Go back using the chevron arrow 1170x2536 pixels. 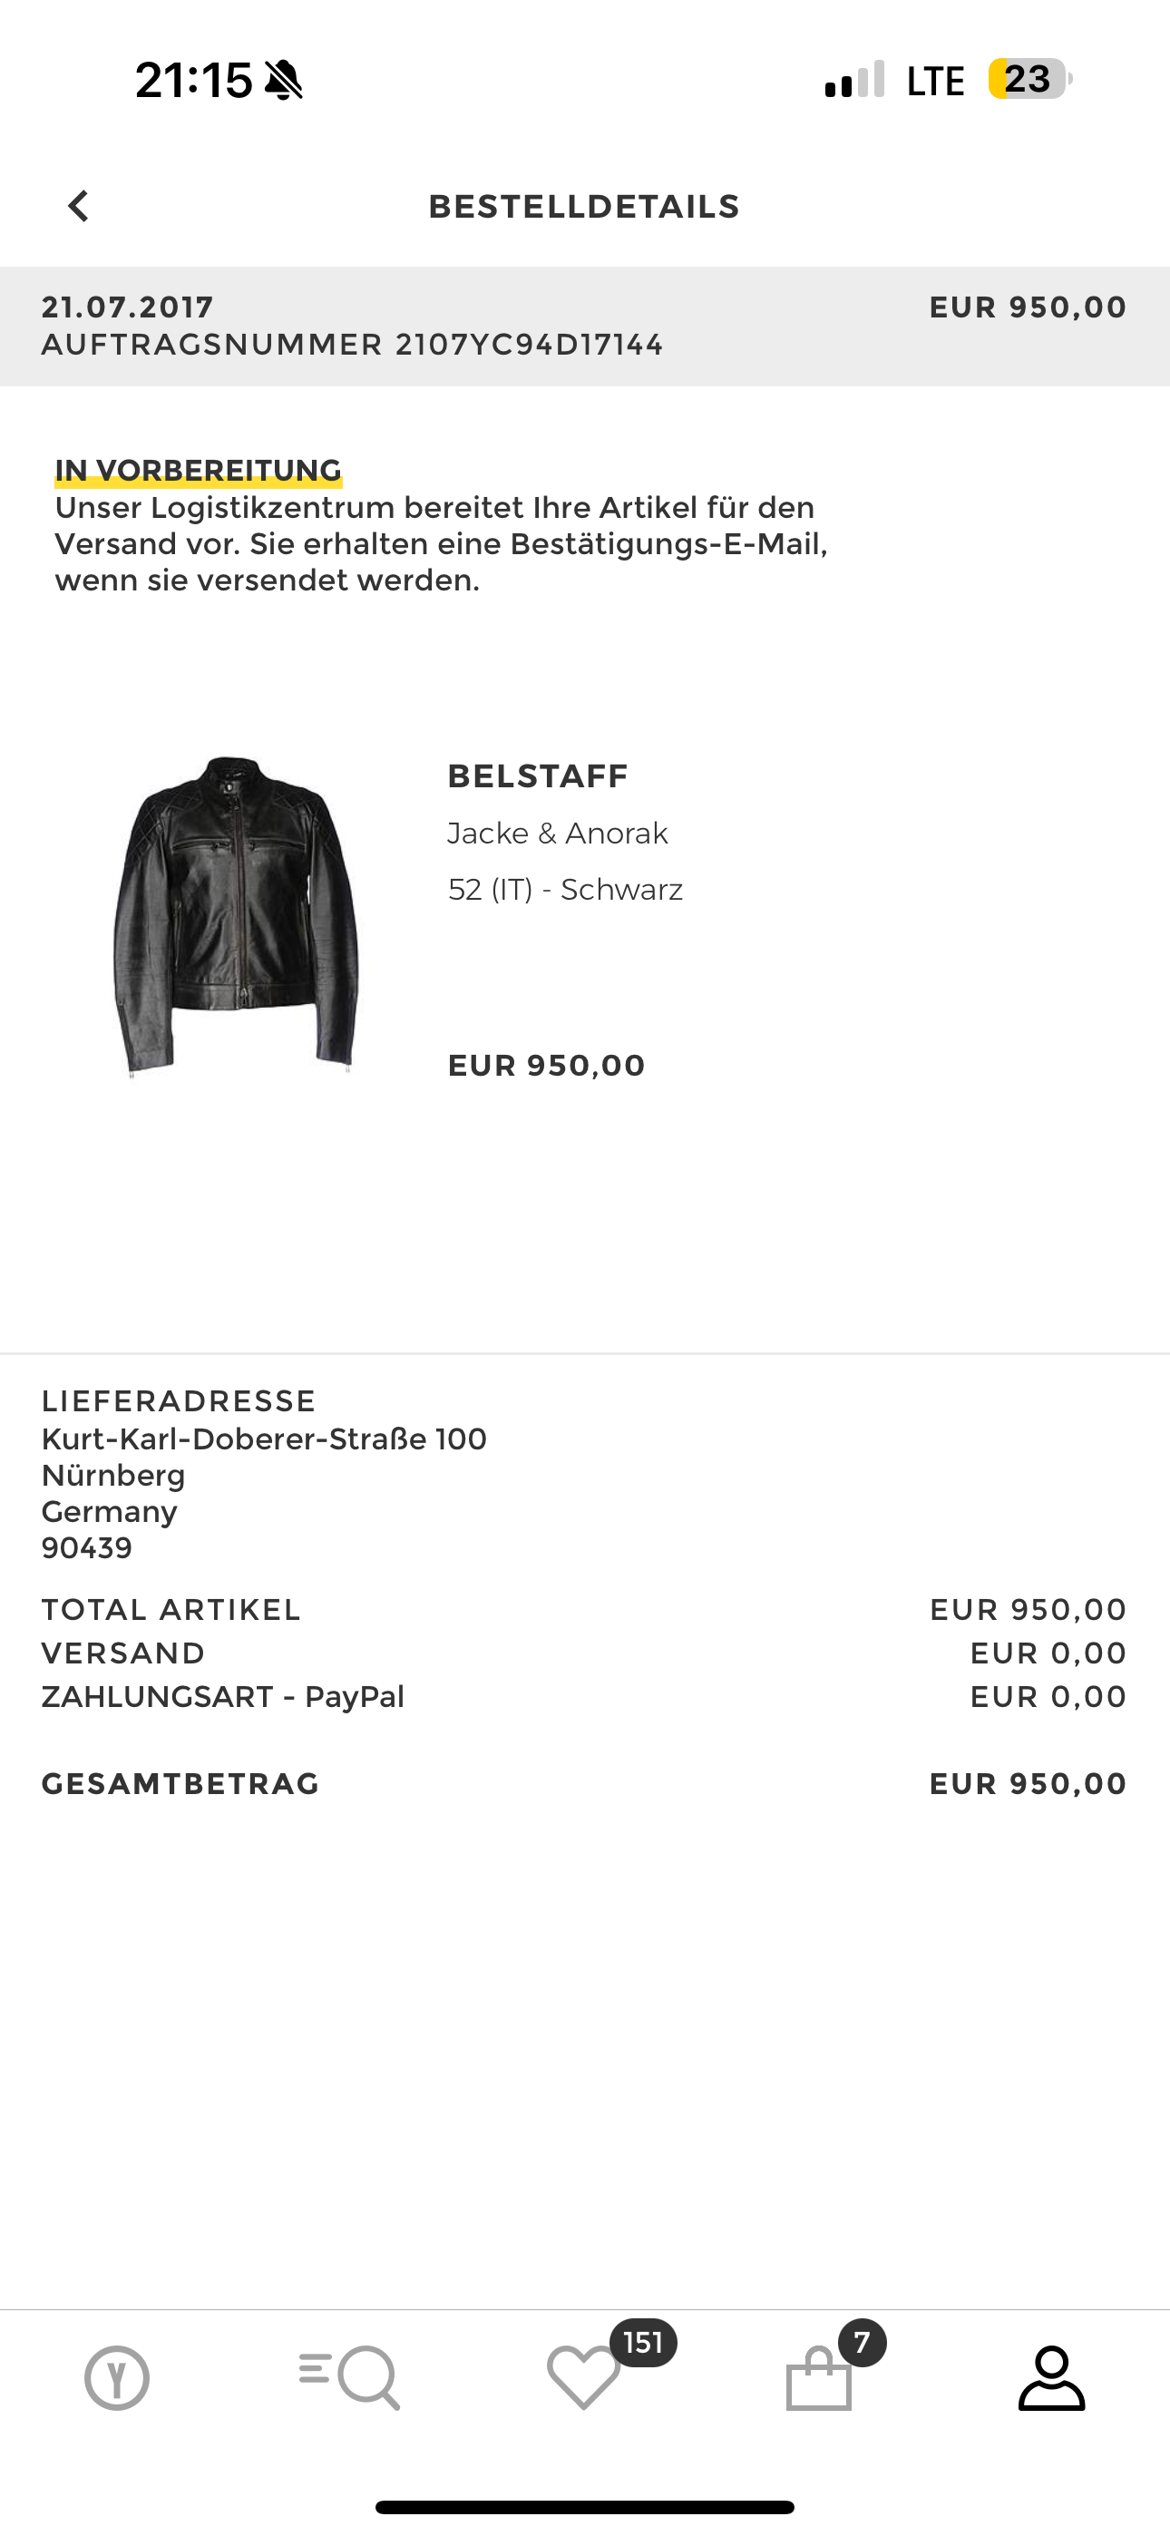click(79, 206)
